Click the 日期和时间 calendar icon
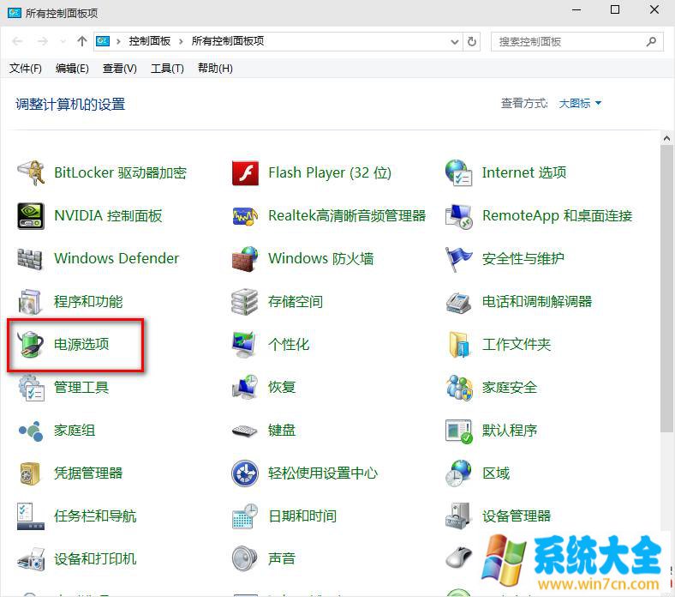 (x=245, y=516)
